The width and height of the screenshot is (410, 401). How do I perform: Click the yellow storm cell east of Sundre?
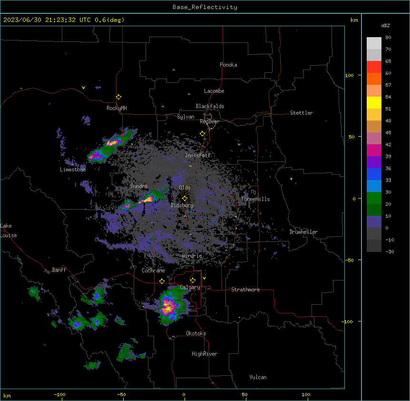pyautogui.click(x=148, y=200)
